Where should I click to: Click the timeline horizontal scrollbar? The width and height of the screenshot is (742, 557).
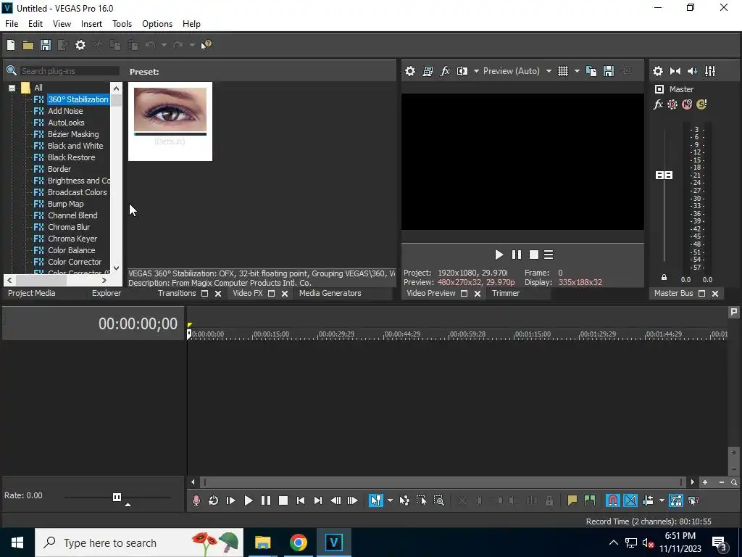(443, 482)
